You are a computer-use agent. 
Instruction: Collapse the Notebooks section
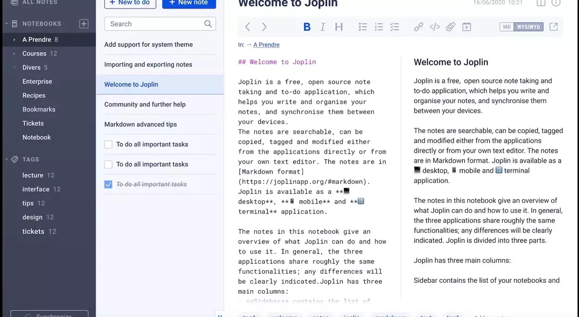click(x=6, y=24)
